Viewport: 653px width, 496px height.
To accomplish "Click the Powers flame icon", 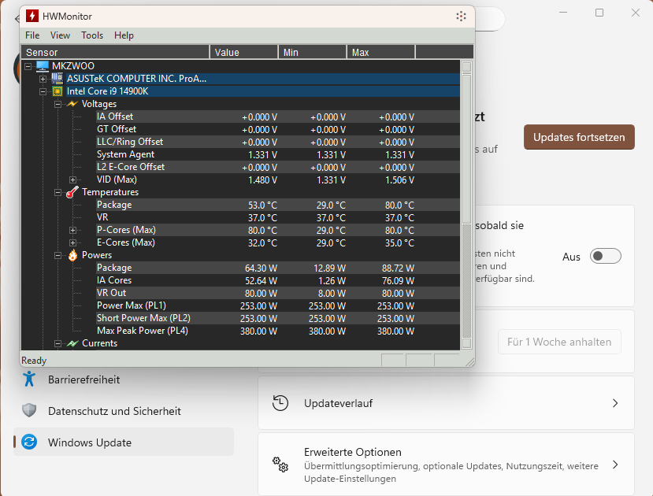I will (x=72, y=255).
